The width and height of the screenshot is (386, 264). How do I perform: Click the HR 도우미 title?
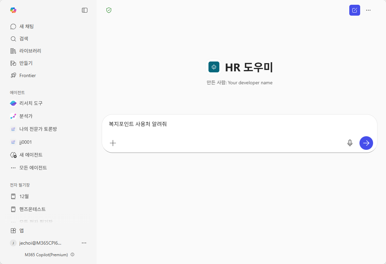[249, 67]
